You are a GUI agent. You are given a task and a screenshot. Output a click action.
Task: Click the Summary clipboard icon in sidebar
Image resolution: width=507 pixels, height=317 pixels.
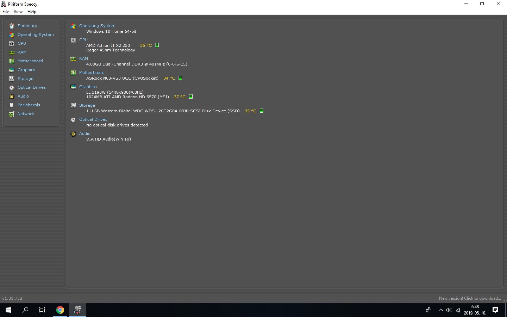pos(12,26)
